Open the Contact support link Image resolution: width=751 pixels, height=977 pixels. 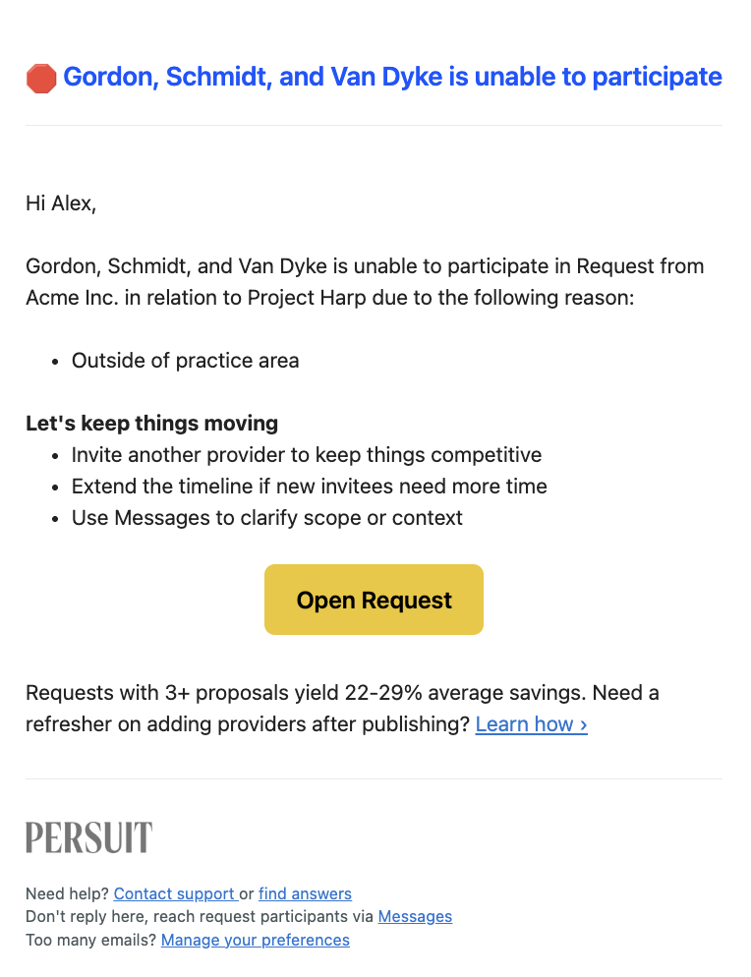point(175,893)
